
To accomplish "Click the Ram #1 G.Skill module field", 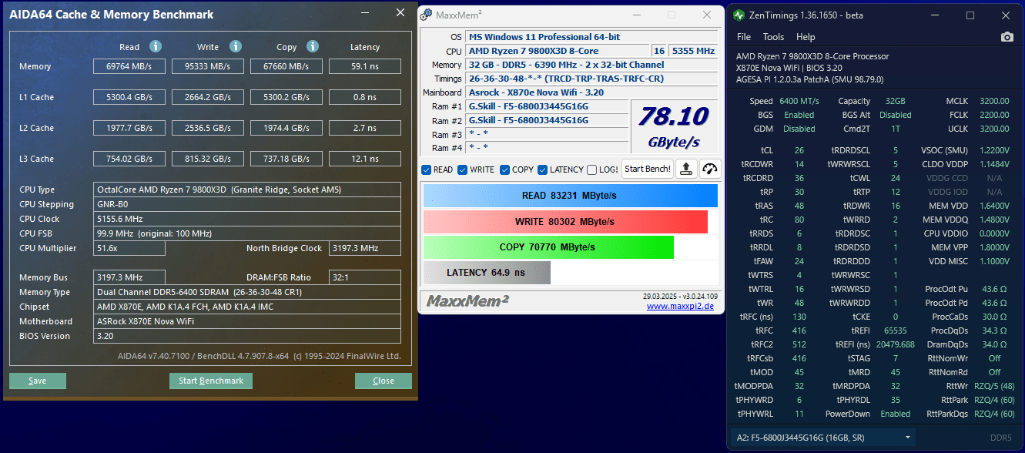I will pyautogui.click(x=546, y=106).
